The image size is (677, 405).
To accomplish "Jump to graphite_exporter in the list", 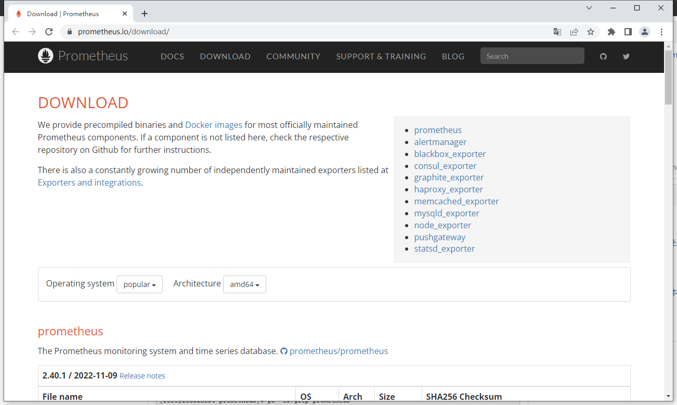I will [x=449, y=177].
